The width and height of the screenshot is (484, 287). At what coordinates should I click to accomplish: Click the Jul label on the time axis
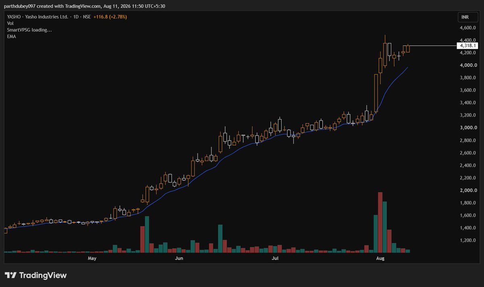click(x=275, y=258)
